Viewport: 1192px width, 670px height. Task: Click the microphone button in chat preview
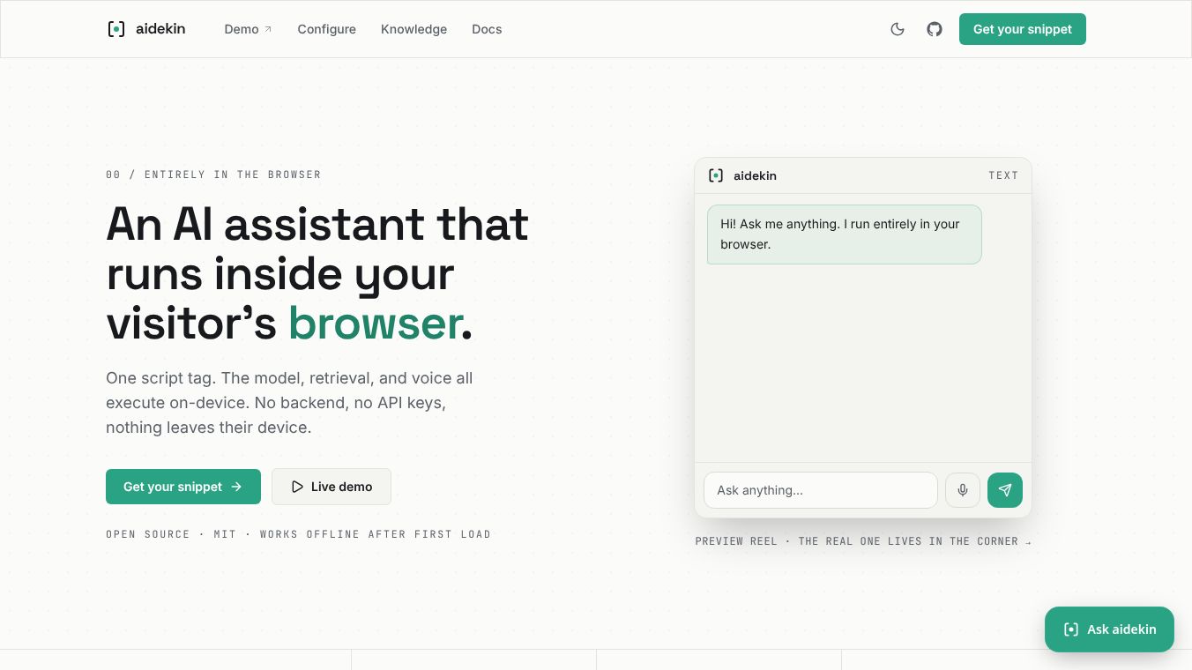point(963,490)
